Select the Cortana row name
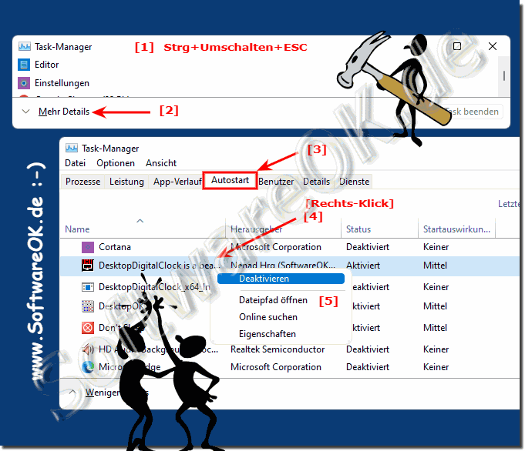 pos(115,247)
